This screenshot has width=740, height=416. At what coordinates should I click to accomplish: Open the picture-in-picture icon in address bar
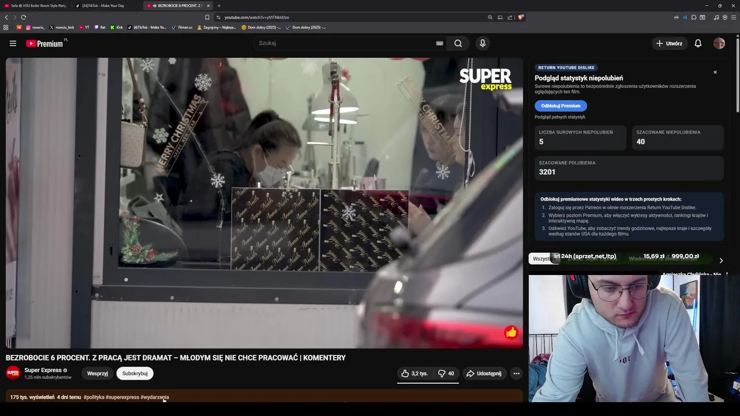[x=500, y=17]
